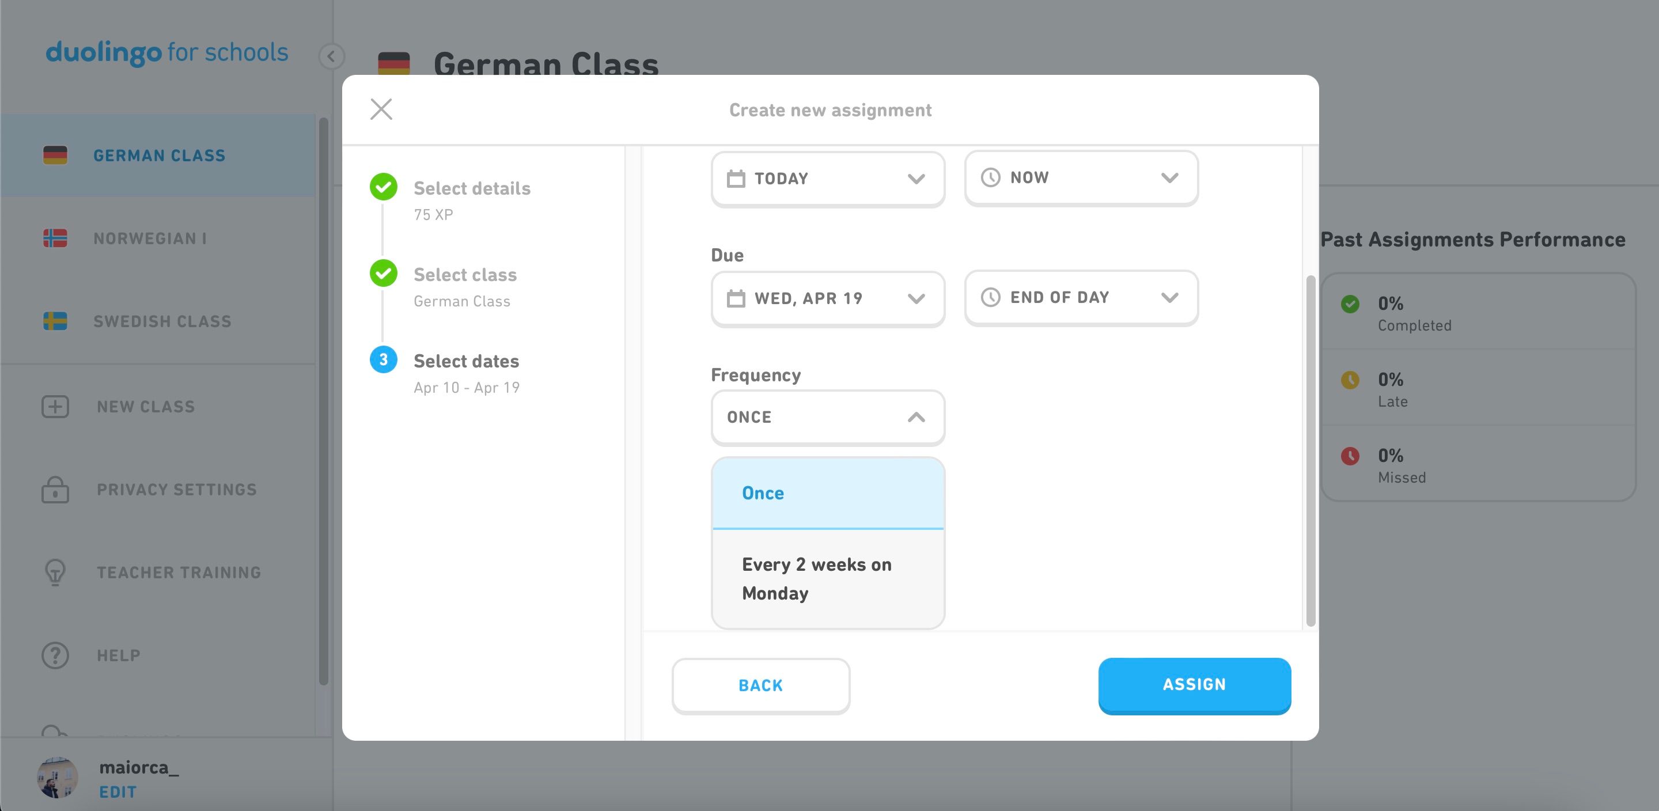Click the New Class plus icon
This screenshot has width=1659, height=811.
[55, 406]
